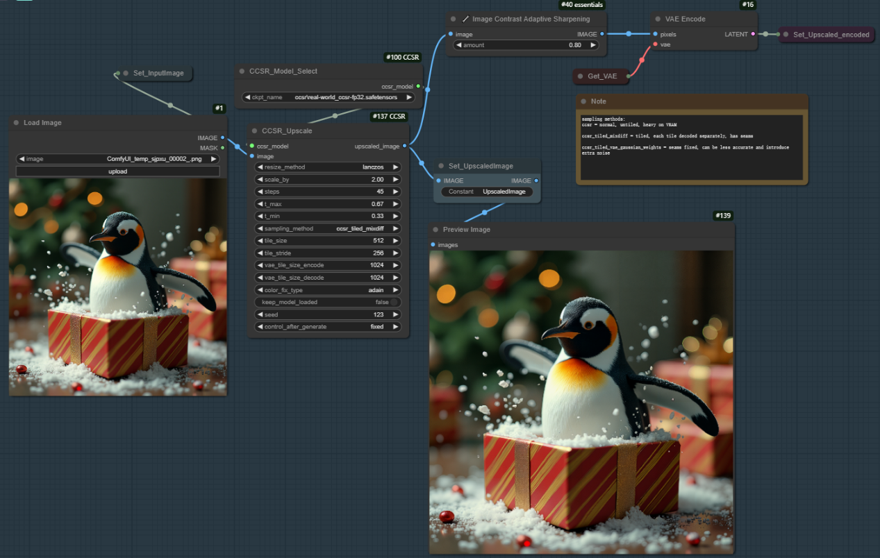Click the Constant UpscaledImage text field
The width and height of the screenshot is (880, 558).
tap(486, 192)
